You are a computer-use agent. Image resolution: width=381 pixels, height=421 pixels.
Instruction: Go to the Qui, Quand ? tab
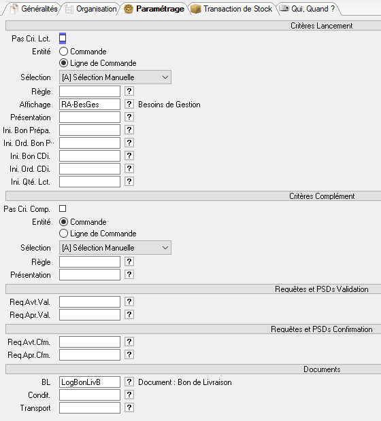308,9
